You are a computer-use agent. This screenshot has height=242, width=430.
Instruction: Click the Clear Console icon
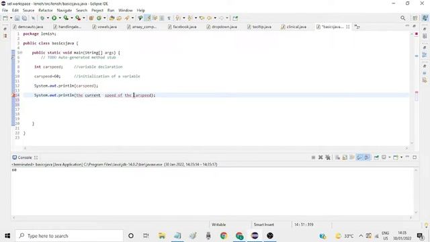(x=337, y=157)
